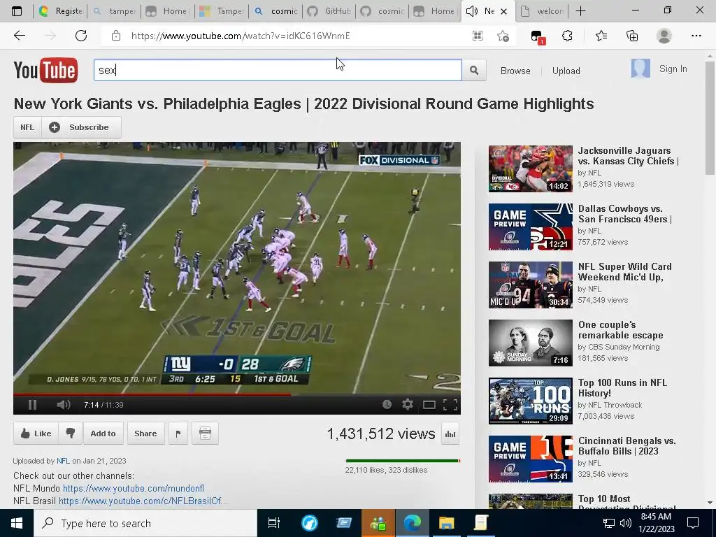Image resolution: width=716 pixels, height=537 pixels.
Task: Open the NFL Mundo channel link
Action: click(x=134, y=488)
